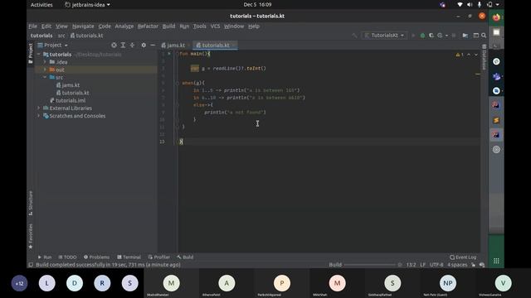The image size is (531, 298).
Task: Open Firefox from the Ubuntu dock
Action: point(496,17)
